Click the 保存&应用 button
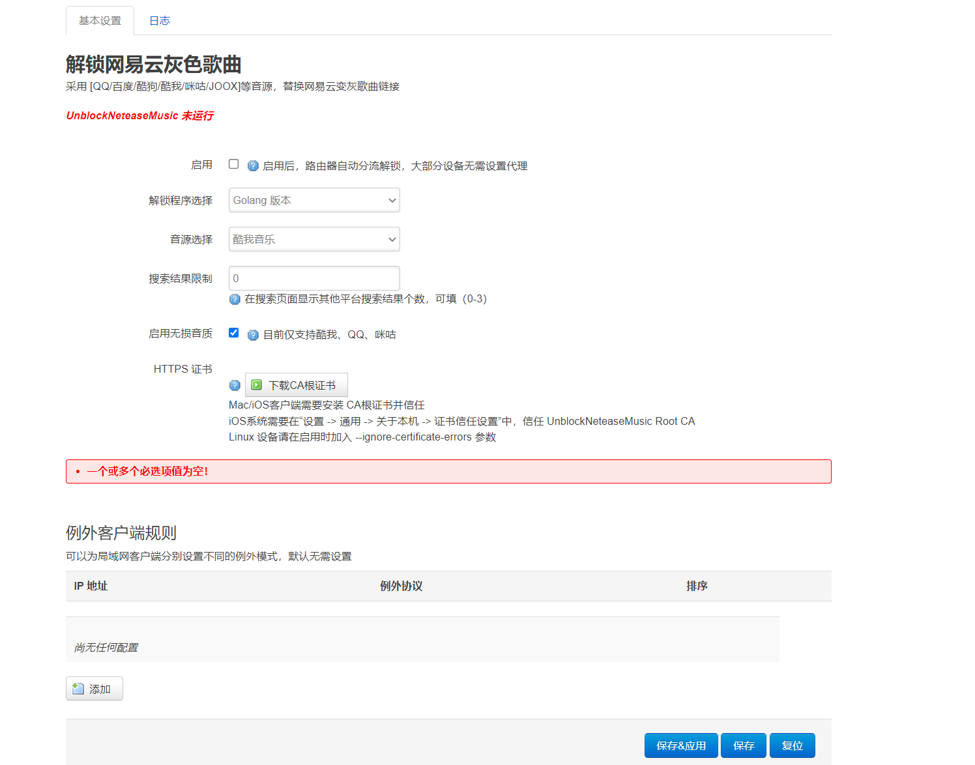 (680, 745)
